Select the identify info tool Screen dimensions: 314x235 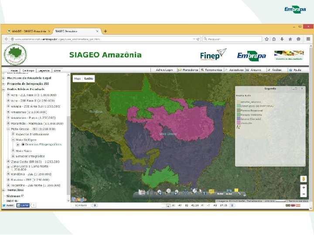coord(204,192)
